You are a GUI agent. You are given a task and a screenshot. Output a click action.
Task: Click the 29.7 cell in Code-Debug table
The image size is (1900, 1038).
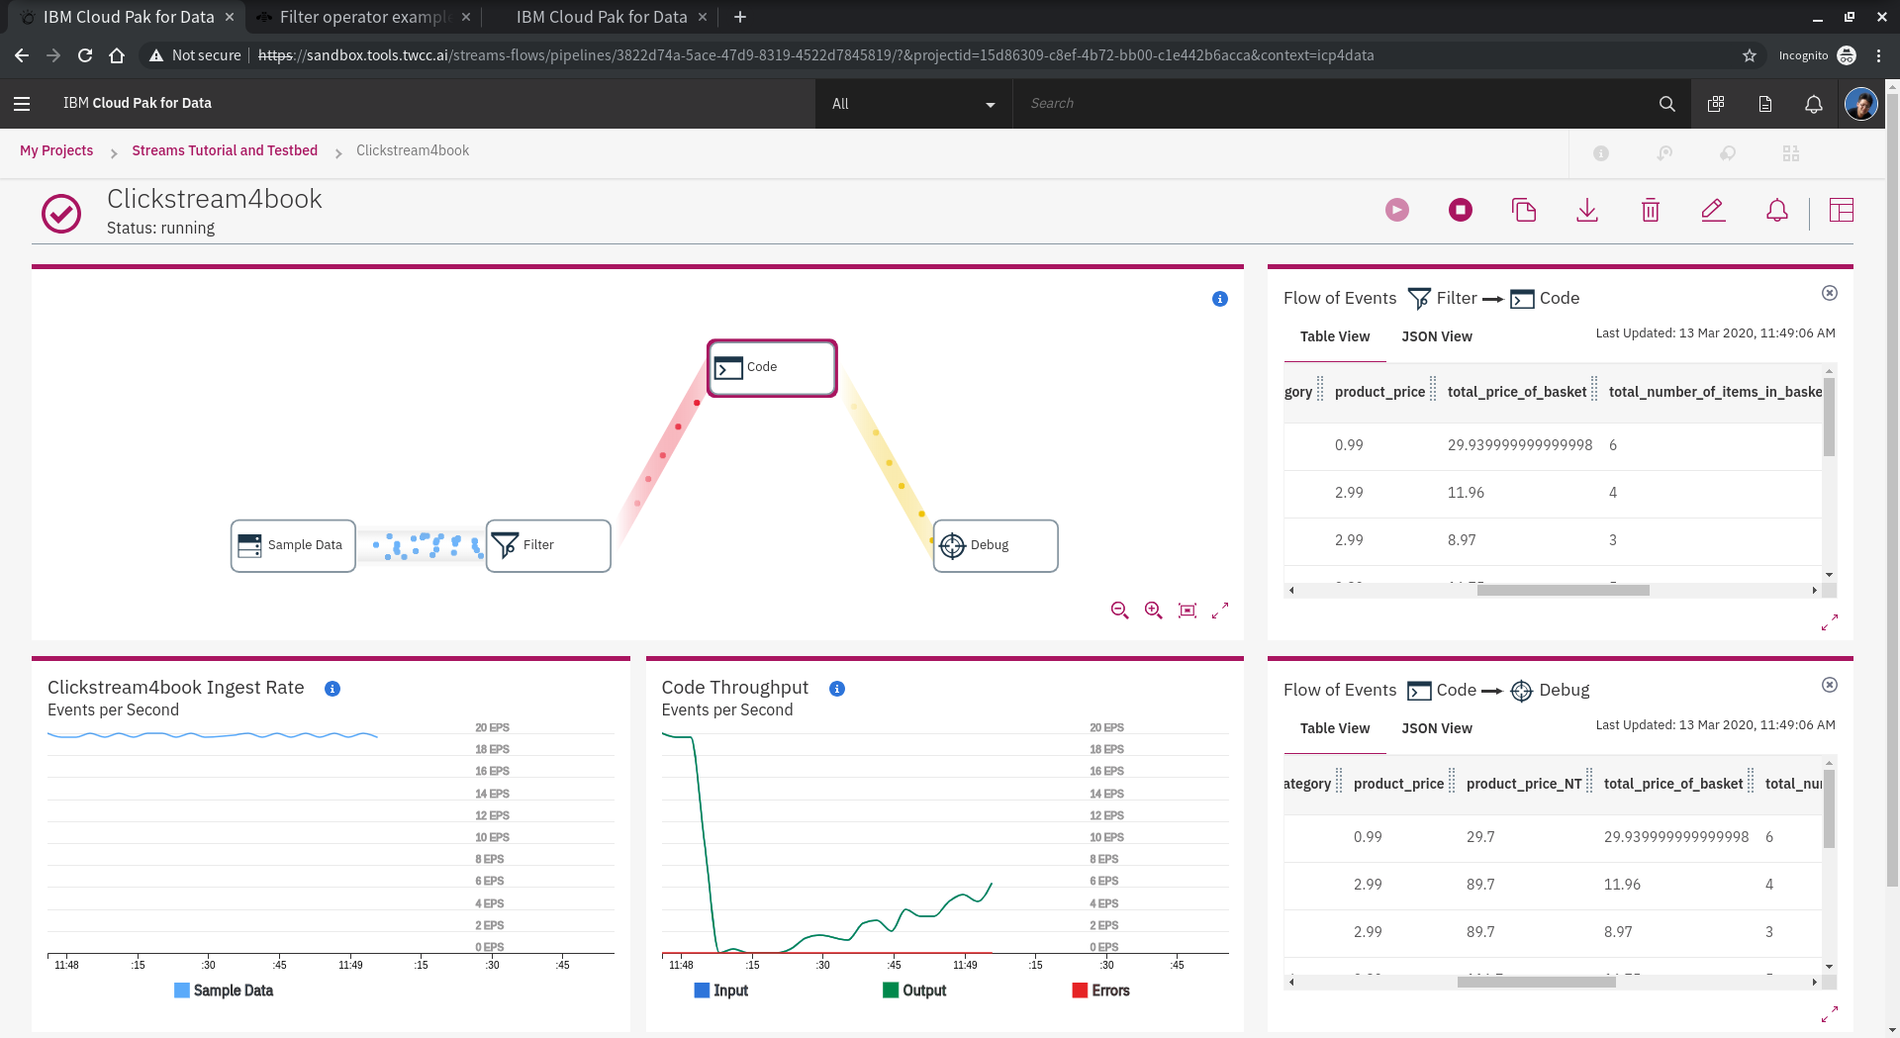pos(1480,837)
